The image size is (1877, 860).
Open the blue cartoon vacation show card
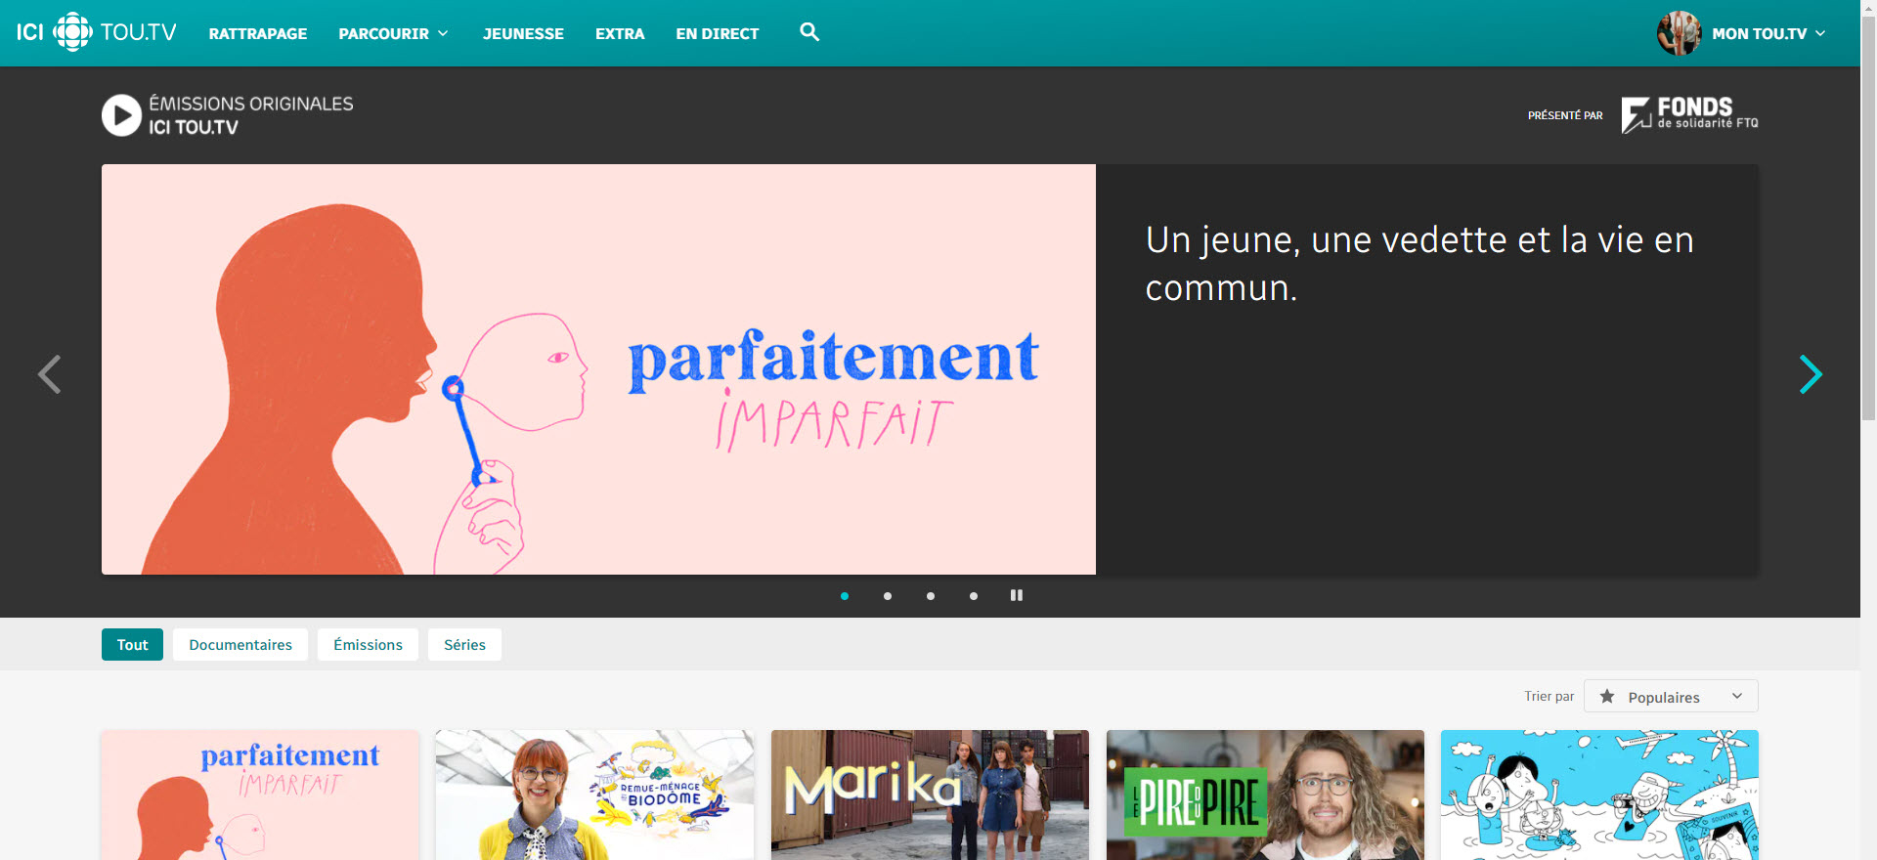click(1599, 795)
